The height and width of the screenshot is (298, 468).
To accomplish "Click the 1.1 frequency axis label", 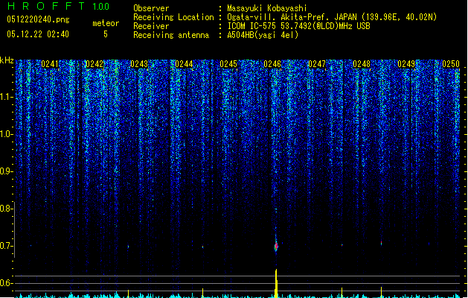I will 6,97.
